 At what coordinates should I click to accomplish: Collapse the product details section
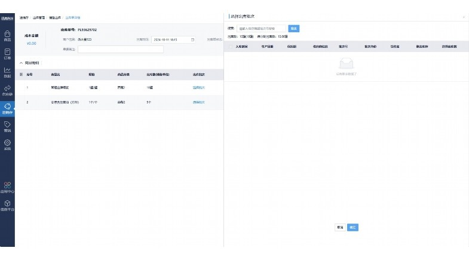(22, 63)
